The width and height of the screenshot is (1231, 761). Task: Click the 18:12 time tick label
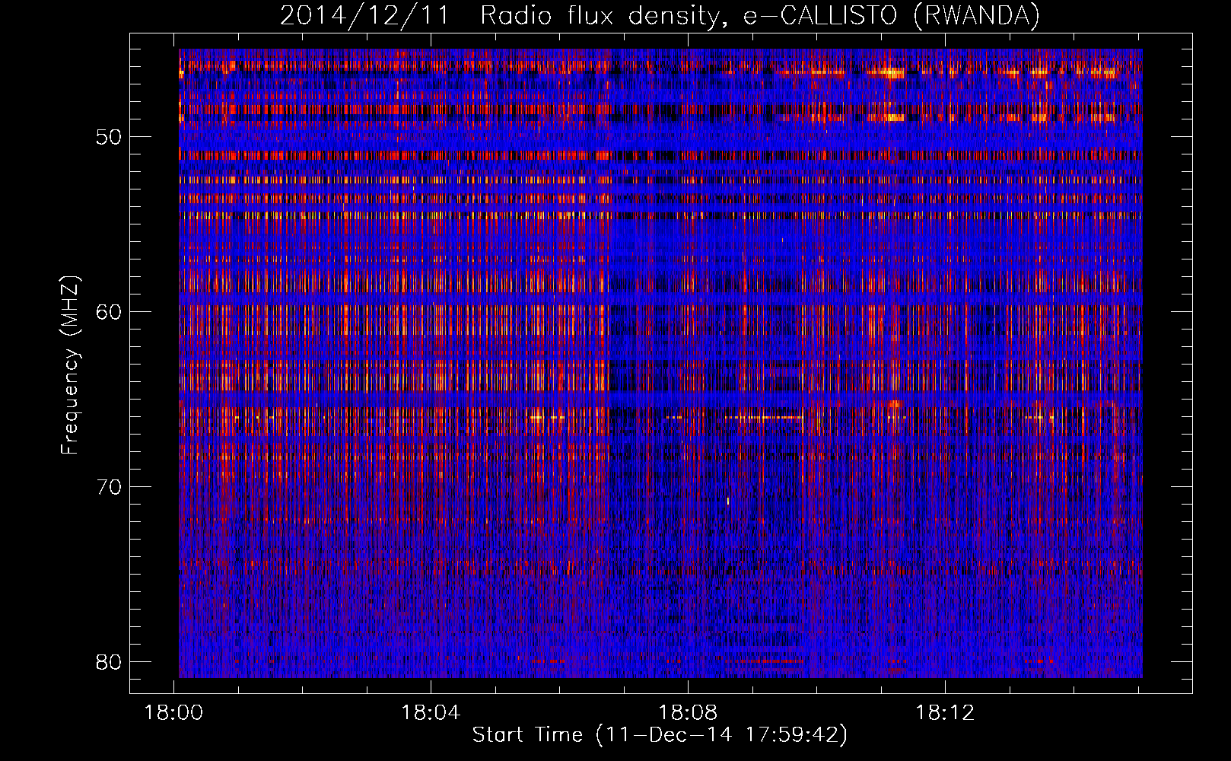tap(944, 713)
